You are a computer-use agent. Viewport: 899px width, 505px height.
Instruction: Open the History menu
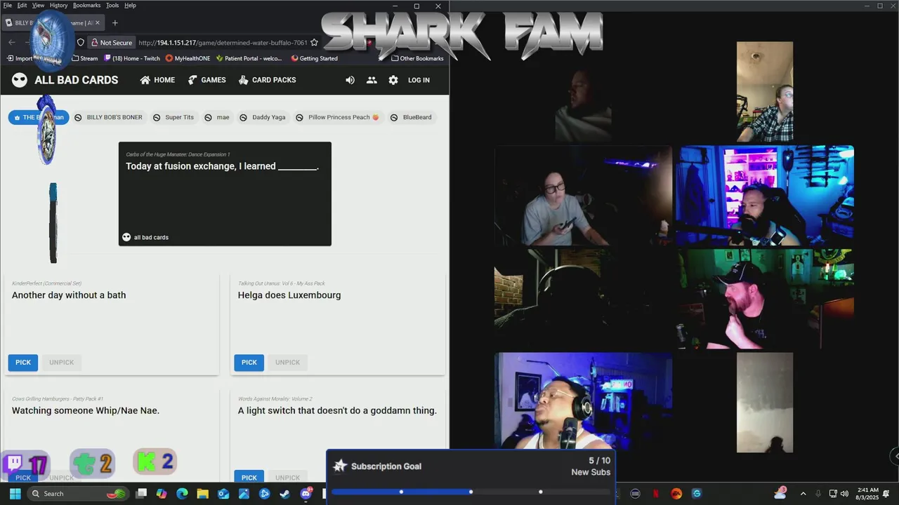pyautogui.click(x=58, y=5)
